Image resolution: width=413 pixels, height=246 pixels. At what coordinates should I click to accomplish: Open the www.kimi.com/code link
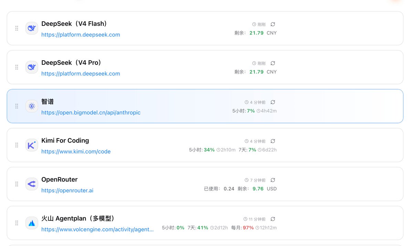(x=76, y=152)
